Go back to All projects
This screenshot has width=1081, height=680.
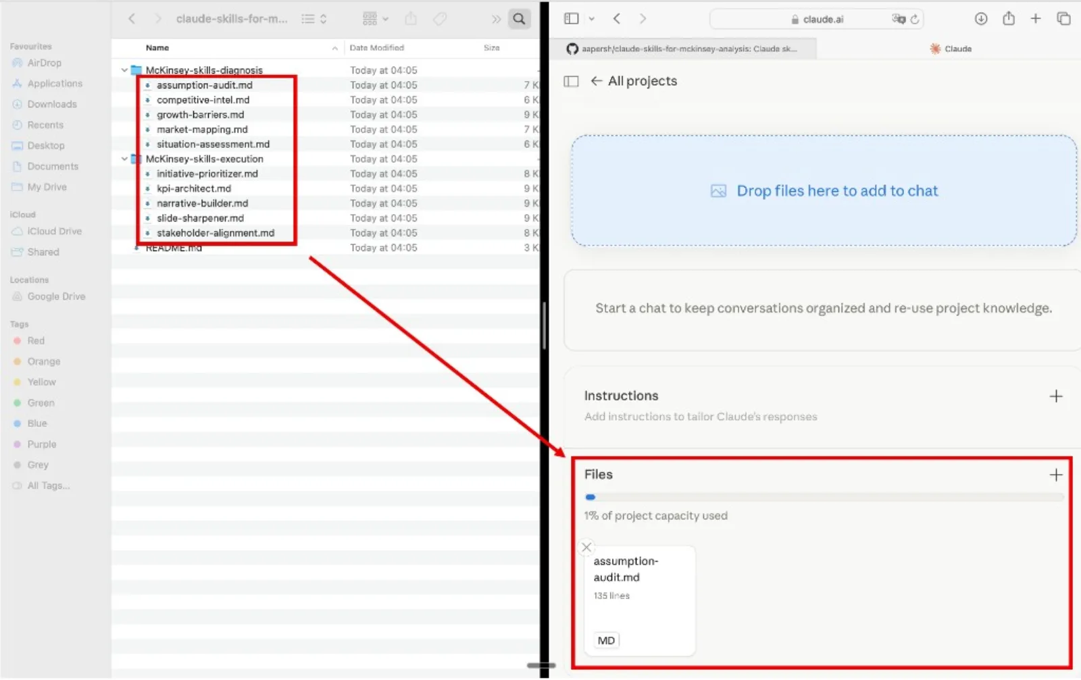pyautogui.click(x=634, y=81)
